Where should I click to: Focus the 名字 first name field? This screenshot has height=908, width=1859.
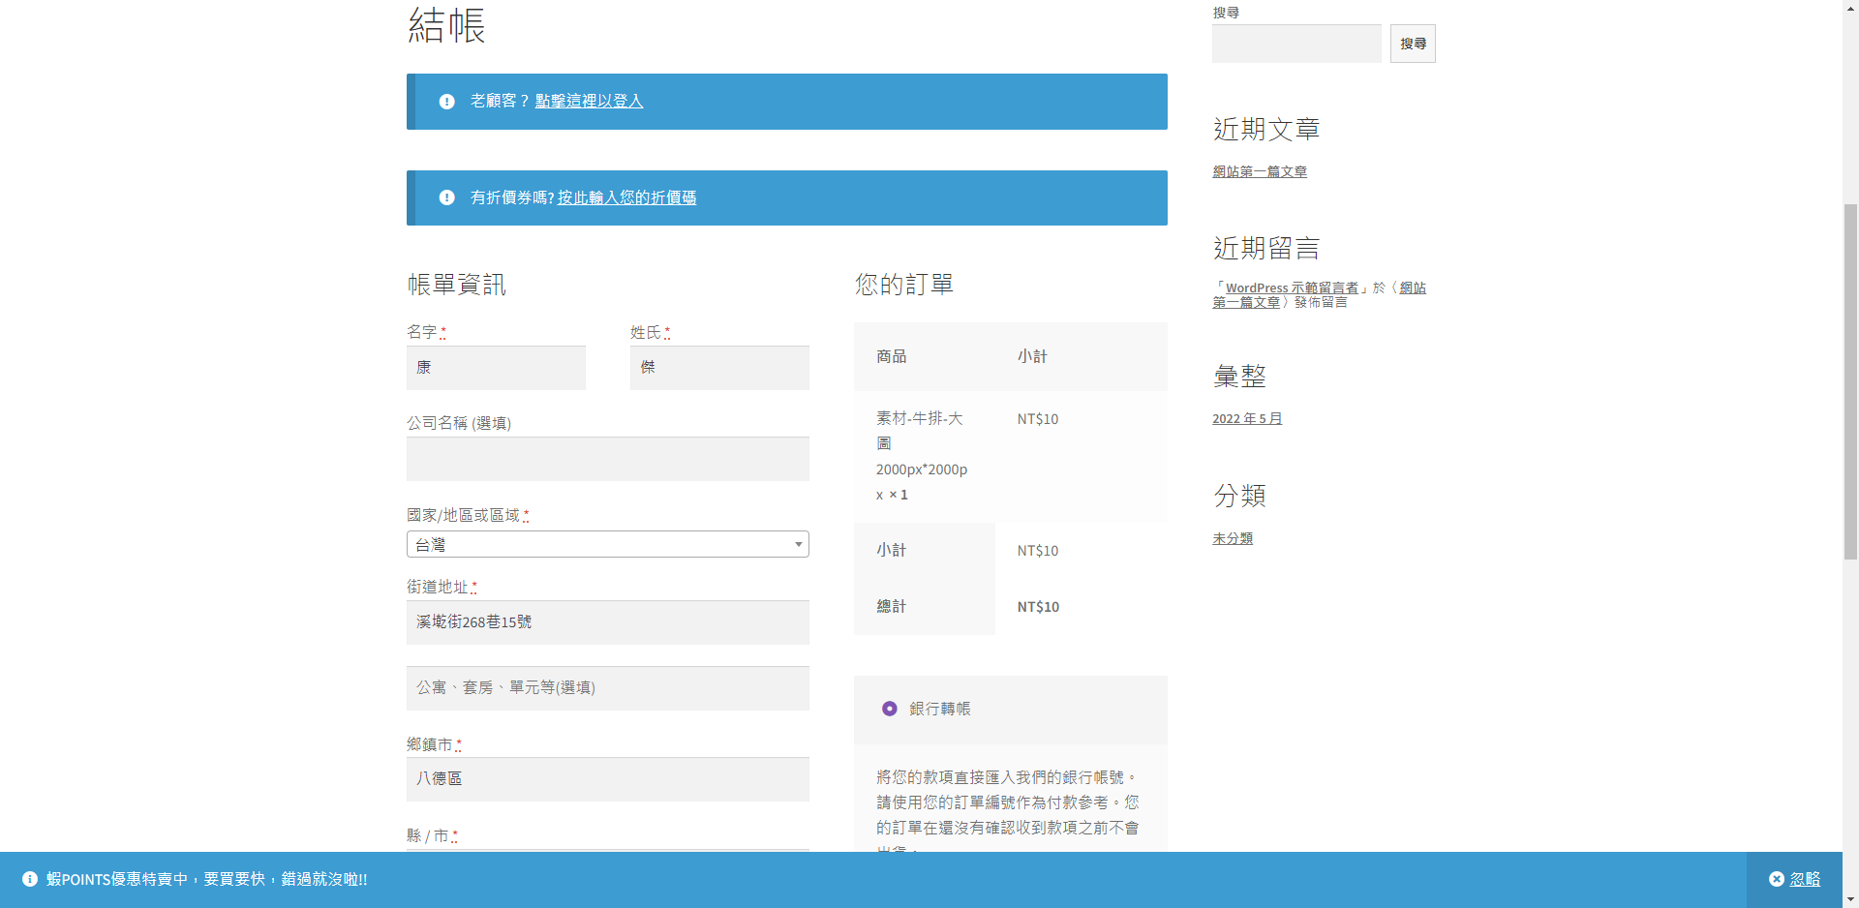(x=496, y=368)
